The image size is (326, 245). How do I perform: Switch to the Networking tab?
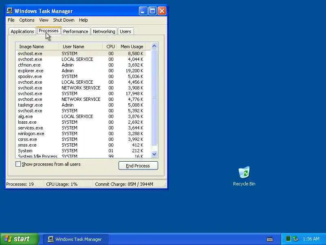click(x=104, y=31)
